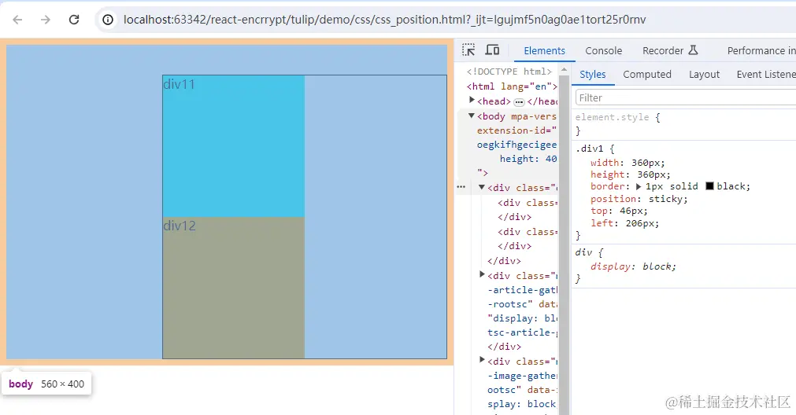796x415 pixels.
Task: Select the Styles subtab
Action: click(592, 75)
